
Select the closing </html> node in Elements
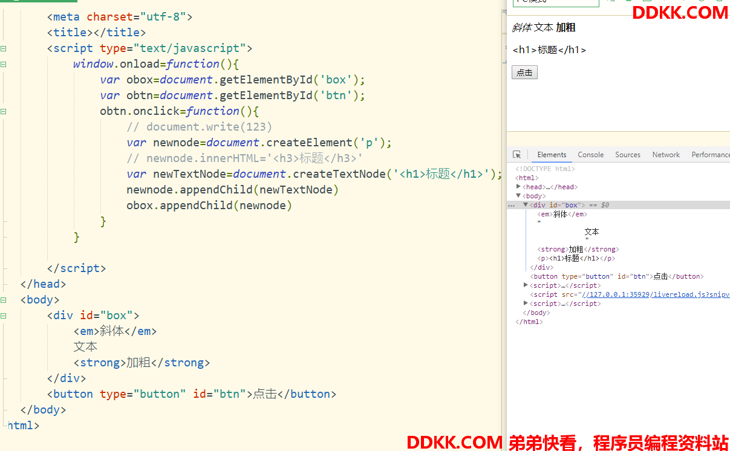(x=529, y=322)
